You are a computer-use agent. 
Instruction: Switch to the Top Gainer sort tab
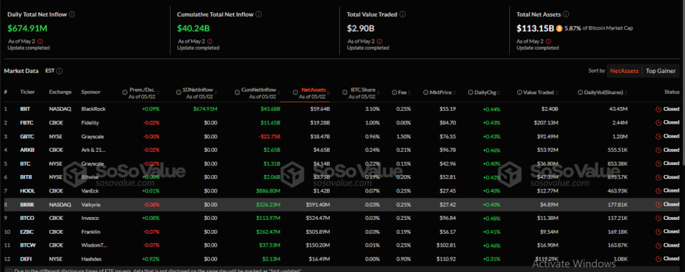click(661, 71)
